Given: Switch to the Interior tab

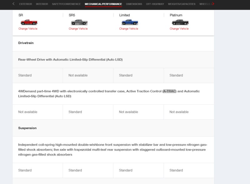Looking at the screenshot, I should point(42,4).
